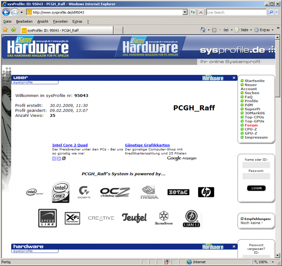Close the user sysprofile panel X
Image resolution: width=282 pixels, height=266 pixels.
coord(234,78)
